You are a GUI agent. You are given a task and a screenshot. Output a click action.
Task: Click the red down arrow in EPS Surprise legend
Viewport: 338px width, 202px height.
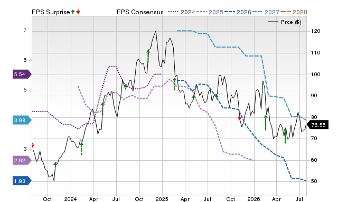[78, 12]
